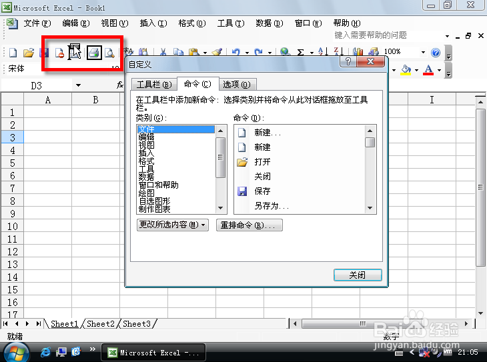Viewport: 487px width, 362px height.
Task: Open the Redo history dropdown arrow
Action: (x=270, y=53)
